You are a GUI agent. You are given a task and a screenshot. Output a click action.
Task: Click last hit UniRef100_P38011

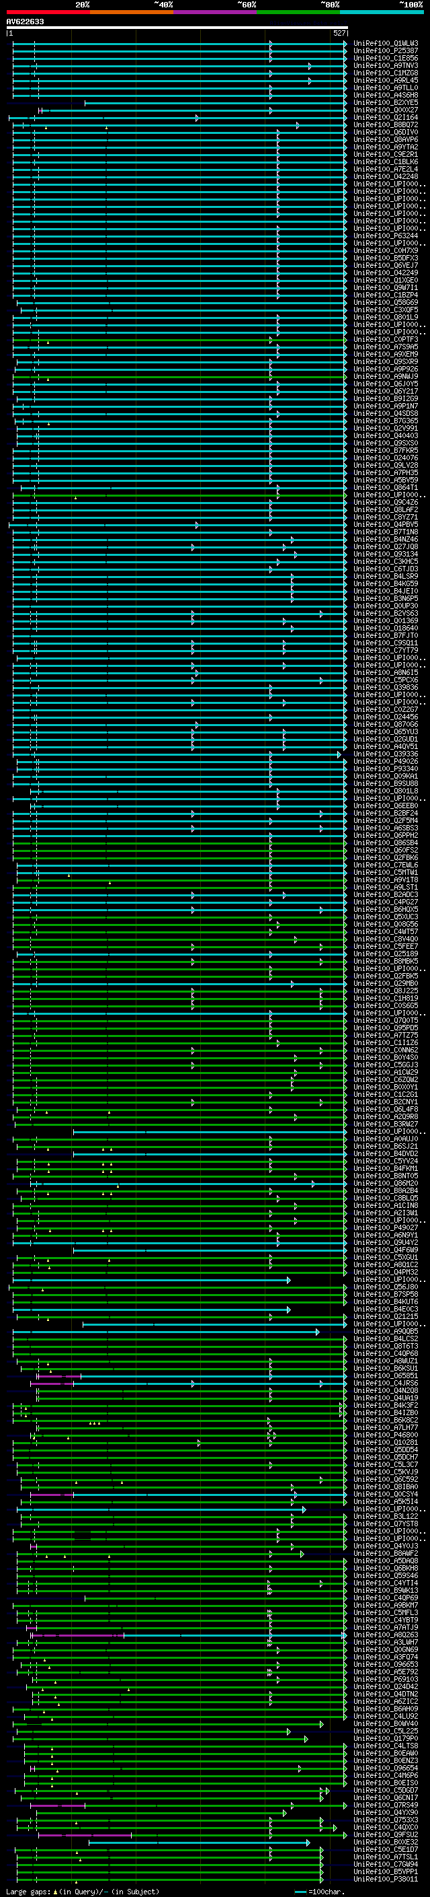pyautogui.click(x=386, y=1879)
